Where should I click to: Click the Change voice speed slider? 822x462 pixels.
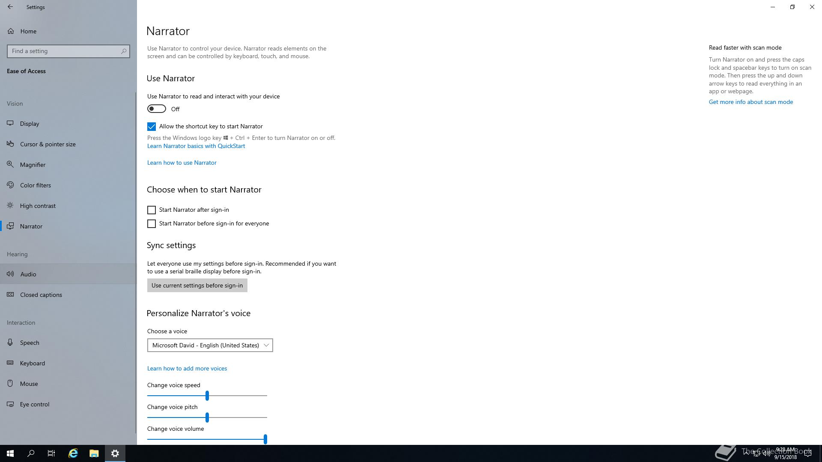click(x=207, y=395)
